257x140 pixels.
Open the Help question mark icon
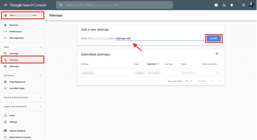216,5
